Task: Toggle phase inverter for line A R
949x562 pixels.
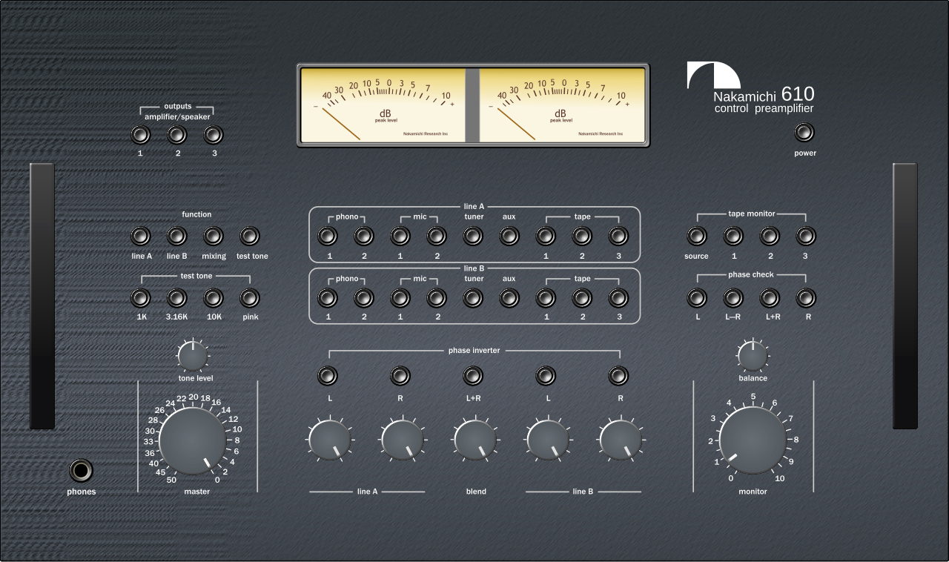Action: click(x=400, y=376)
